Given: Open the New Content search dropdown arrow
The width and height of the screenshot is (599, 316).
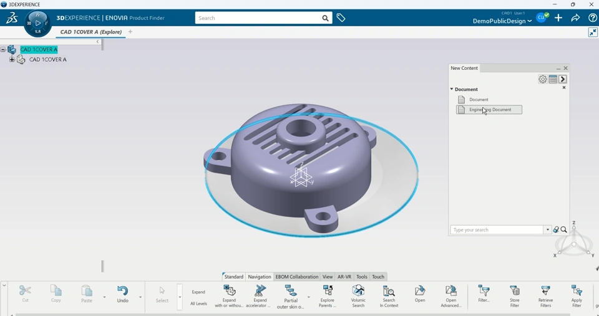Looking at the screenshot, I should 547,230.
